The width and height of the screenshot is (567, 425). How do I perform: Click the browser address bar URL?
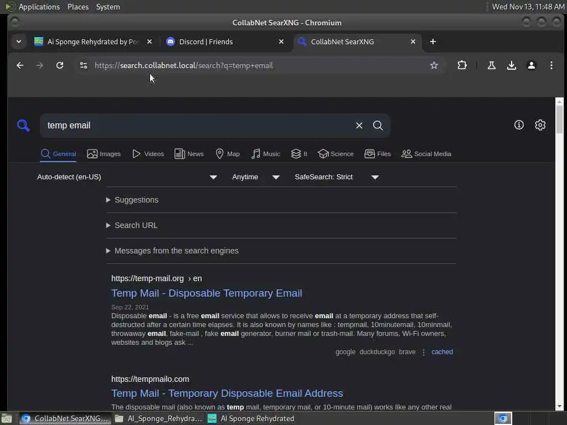[x=184, y=65]
